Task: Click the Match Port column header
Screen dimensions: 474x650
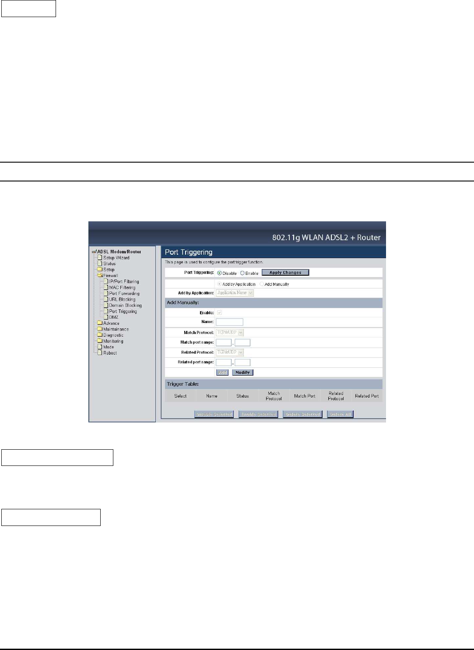Action: click(x=305, y=396)
